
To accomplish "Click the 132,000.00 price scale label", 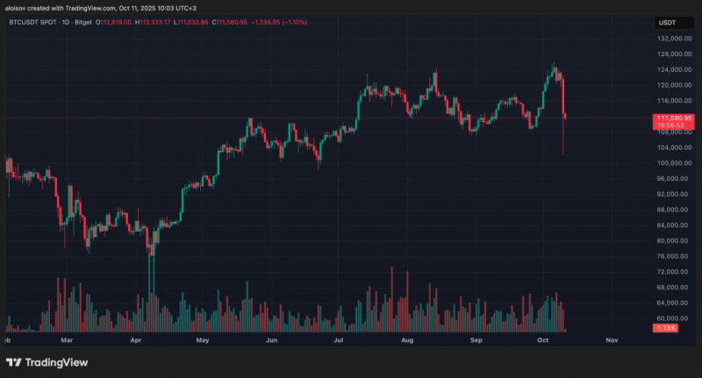I will (x=674, y=39).
